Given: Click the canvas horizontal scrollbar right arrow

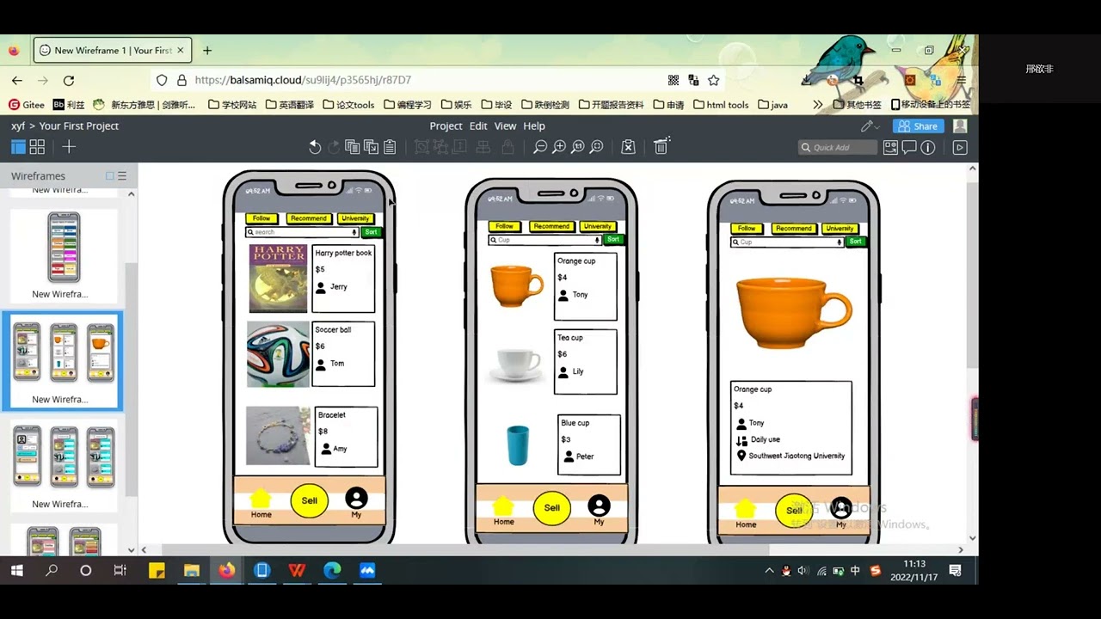Looking at the screenshot, I should (x=961, y=549).
